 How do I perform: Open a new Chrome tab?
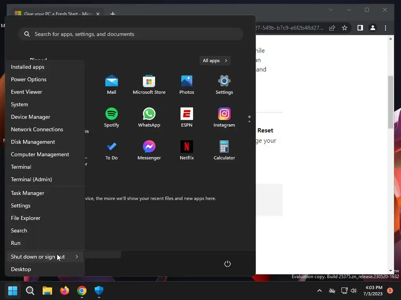click(x=112, y=14)
